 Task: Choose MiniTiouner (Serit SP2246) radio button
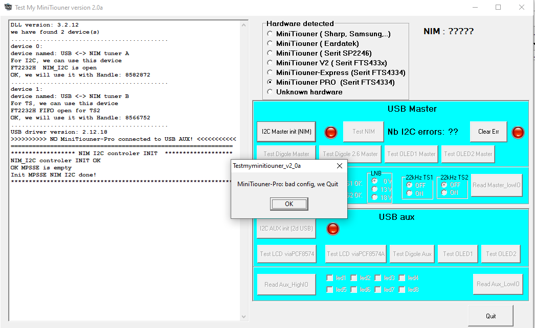tap(270, 53)
